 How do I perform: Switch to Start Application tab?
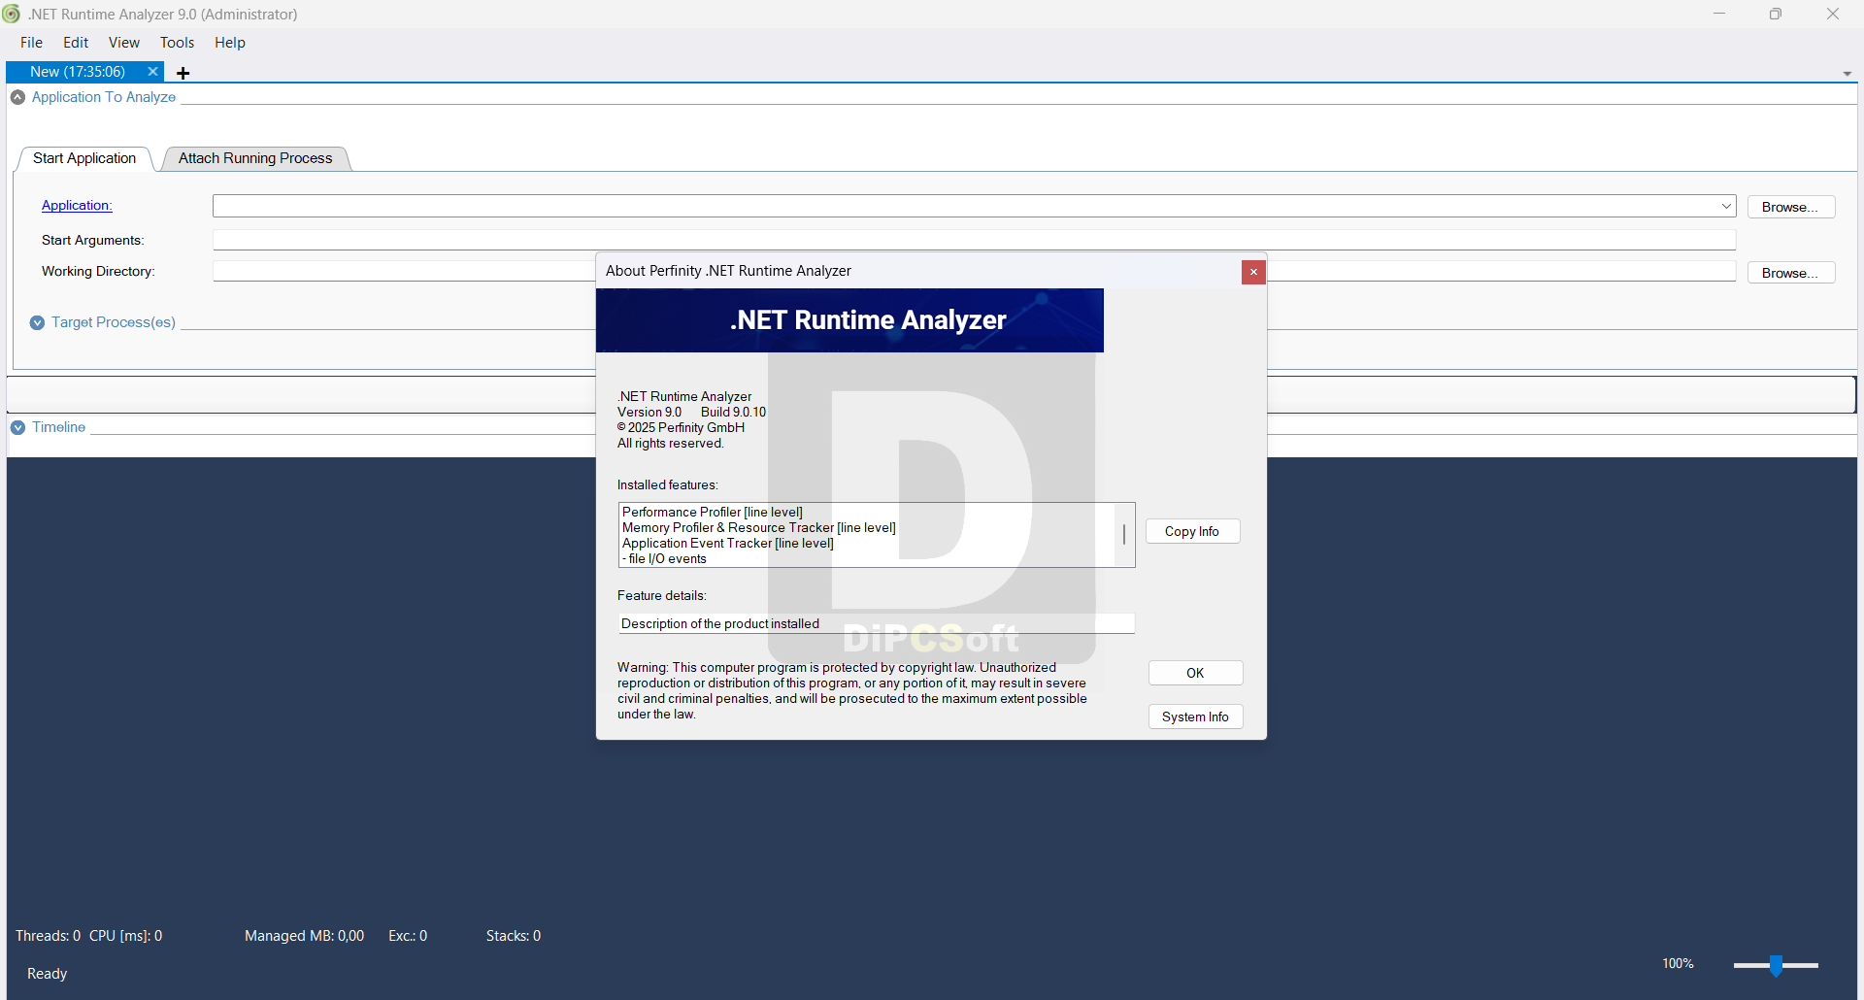[84, 158]
